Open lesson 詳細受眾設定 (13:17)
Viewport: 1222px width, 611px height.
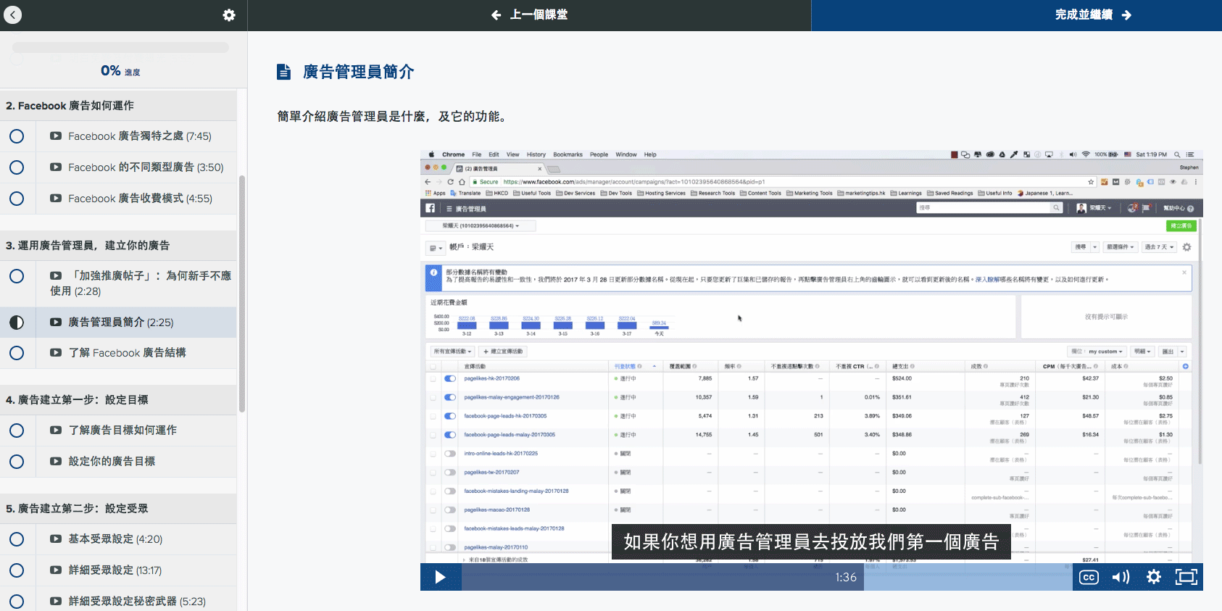(x=115, y=570)
